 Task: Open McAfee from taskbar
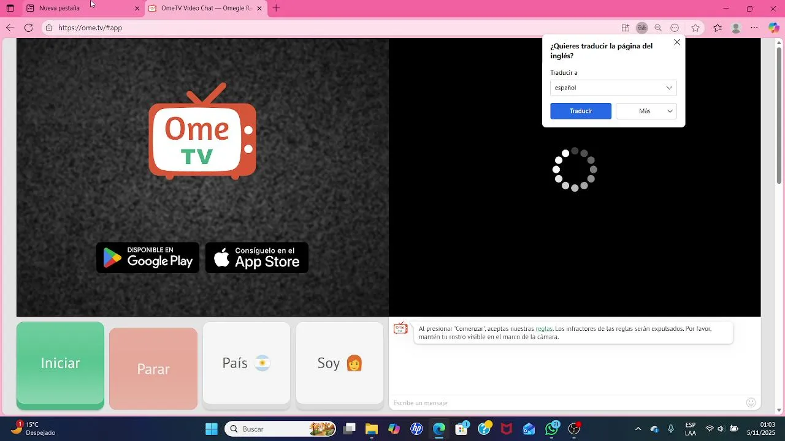pos(507,429)
